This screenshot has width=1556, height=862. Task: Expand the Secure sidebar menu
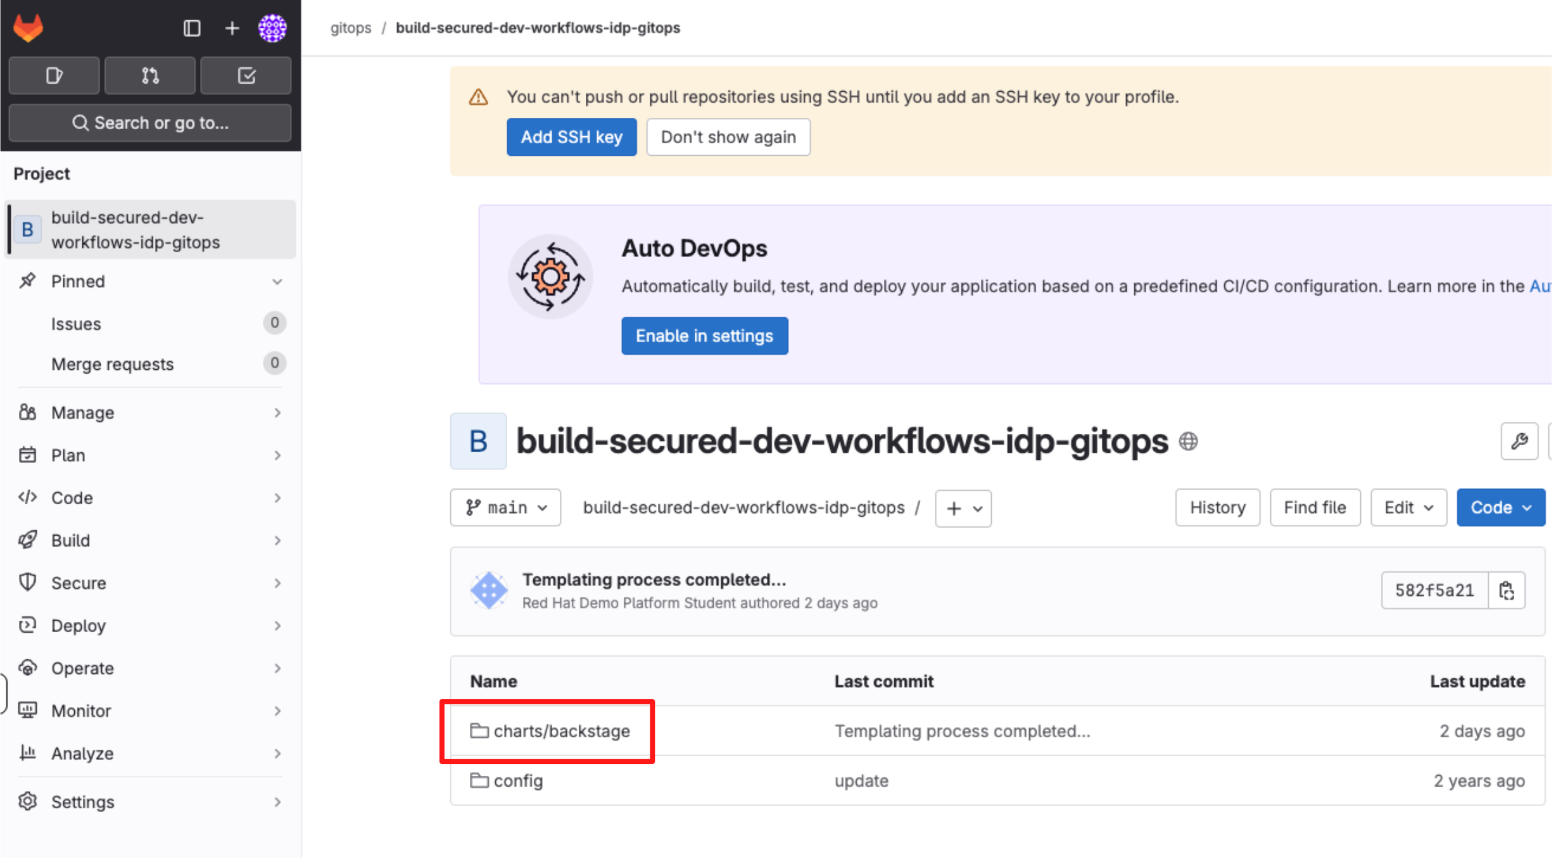149,583
